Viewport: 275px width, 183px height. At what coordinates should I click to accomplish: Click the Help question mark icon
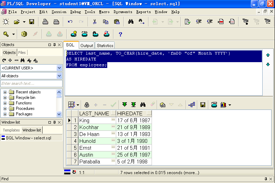pyautogui.click(x=120, y=34)
